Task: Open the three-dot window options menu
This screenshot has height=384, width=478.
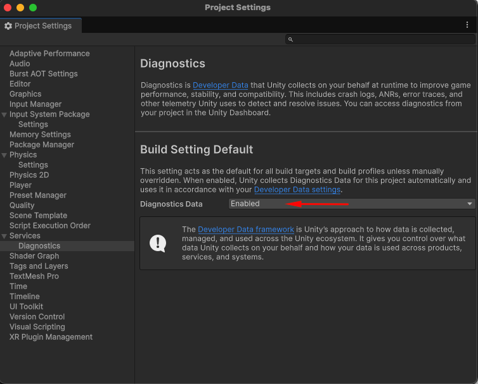Action: pos(467,25)
